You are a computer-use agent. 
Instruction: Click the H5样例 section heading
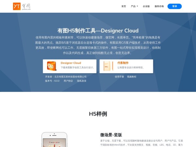pyautogui.click(x=98, y=114)
